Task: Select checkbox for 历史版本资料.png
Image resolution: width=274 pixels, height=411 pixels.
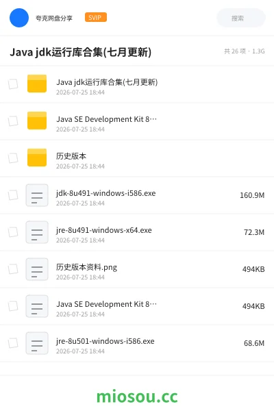Action: point(13,269)
